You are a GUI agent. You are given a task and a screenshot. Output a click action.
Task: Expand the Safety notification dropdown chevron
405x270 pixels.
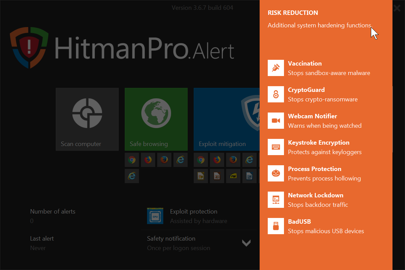coord(246,243)
